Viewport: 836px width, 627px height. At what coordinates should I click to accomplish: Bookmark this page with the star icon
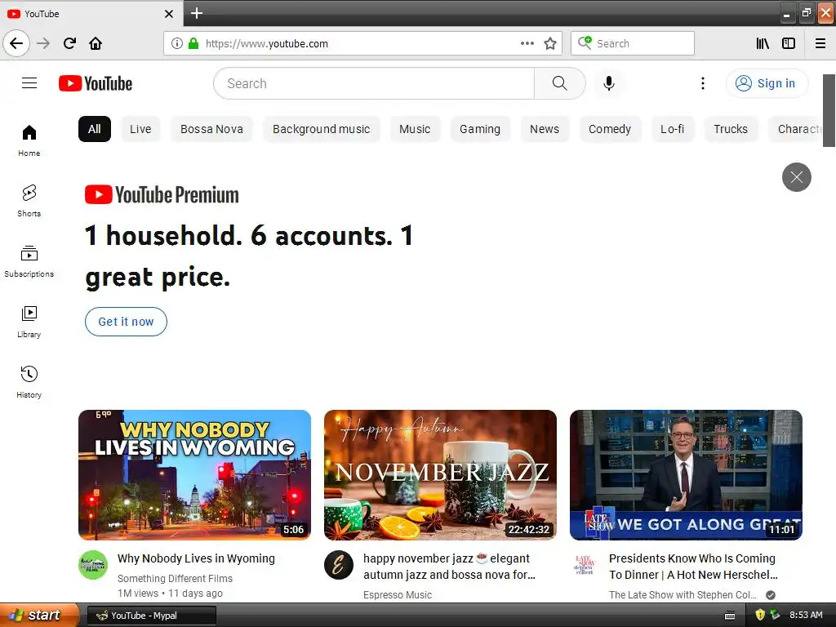coord(550,43)
